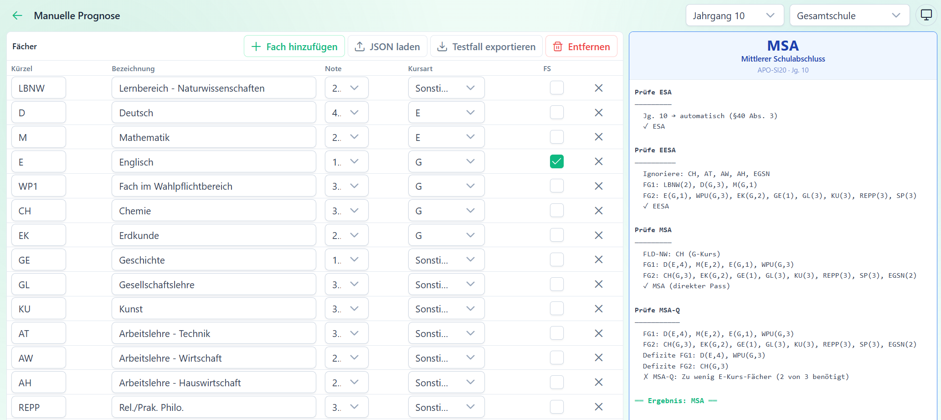Image resolution: width=941 pixels, height=420 pixels.
Task: Click the monitor display icon
Action: pos(926,15)
